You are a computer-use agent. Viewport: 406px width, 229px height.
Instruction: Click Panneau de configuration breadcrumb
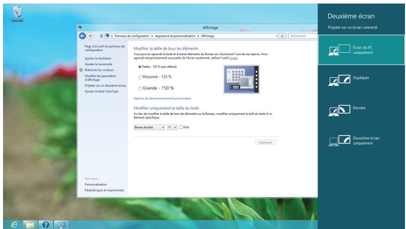[x=132, y=36]
